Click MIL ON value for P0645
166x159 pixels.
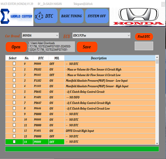56,92
